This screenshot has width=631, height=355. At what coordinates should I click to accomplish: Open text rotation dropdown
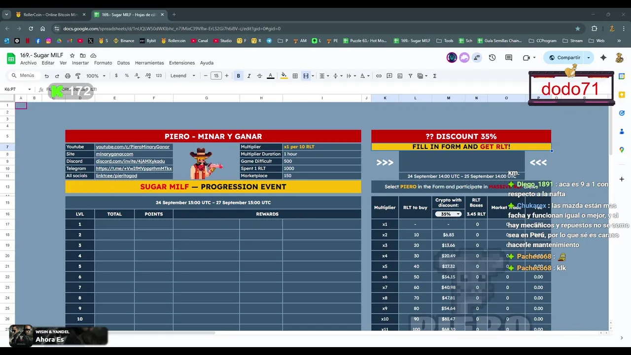(364, 76)
